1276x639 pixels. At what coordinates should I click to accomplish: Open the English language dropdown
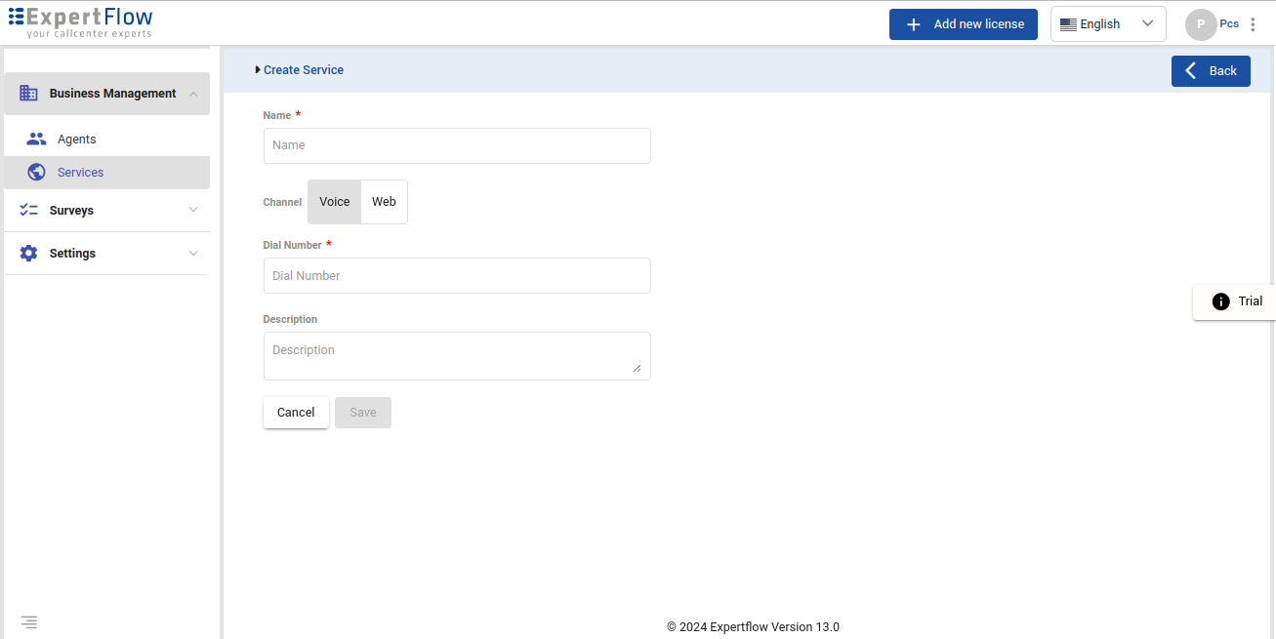click(x=1107, y=24)
